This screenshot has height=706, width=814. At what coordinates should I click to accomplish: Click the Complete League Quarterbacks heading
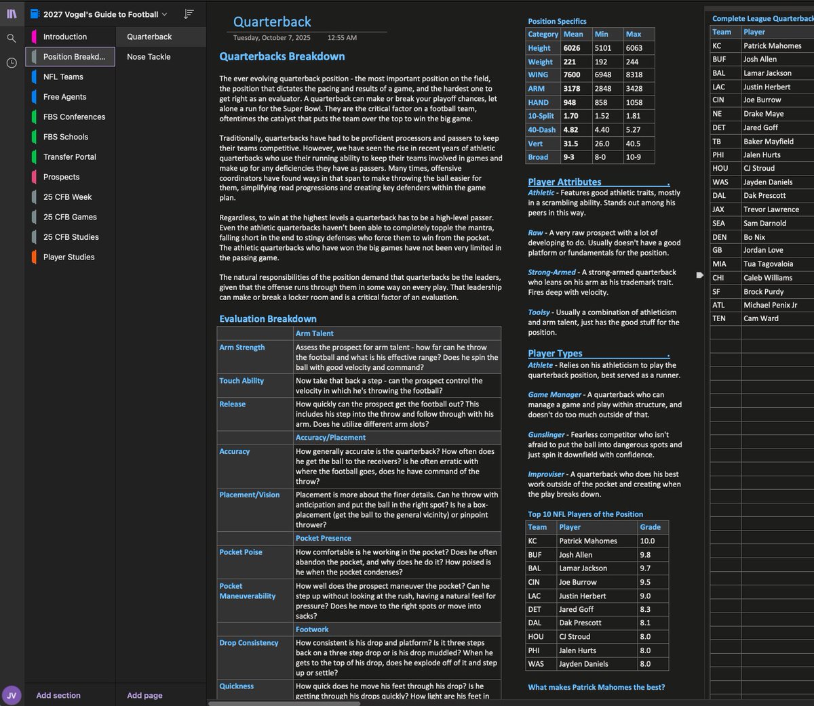point(762,18)
